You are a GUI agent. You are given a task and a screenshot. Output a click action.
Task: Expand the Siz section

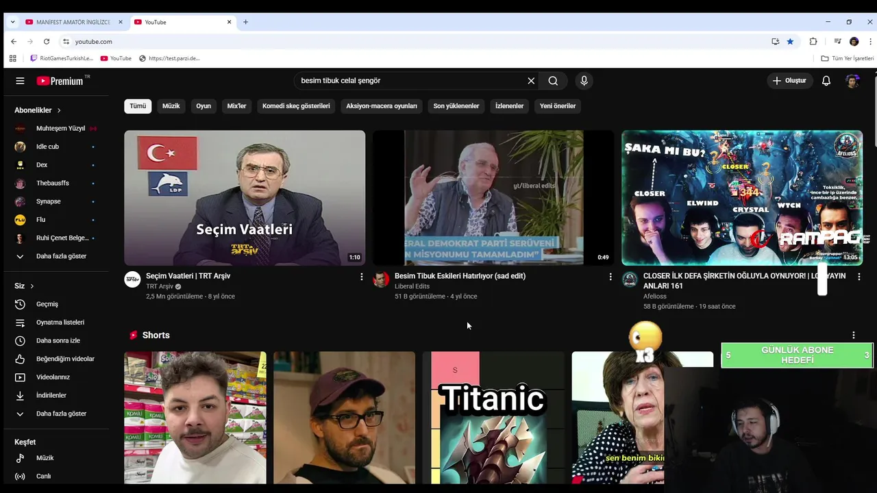pos(25,286)
